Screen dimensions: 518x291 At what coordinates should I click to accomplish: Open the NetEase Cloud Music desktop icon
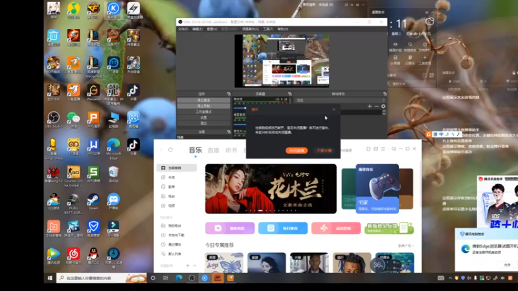tap(73, 254)
